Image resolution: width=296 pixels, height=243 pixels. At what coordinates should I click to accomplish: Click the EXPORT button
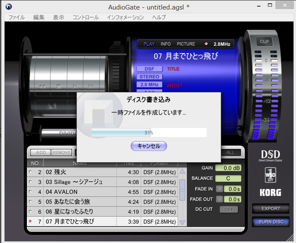coord(271,208)
